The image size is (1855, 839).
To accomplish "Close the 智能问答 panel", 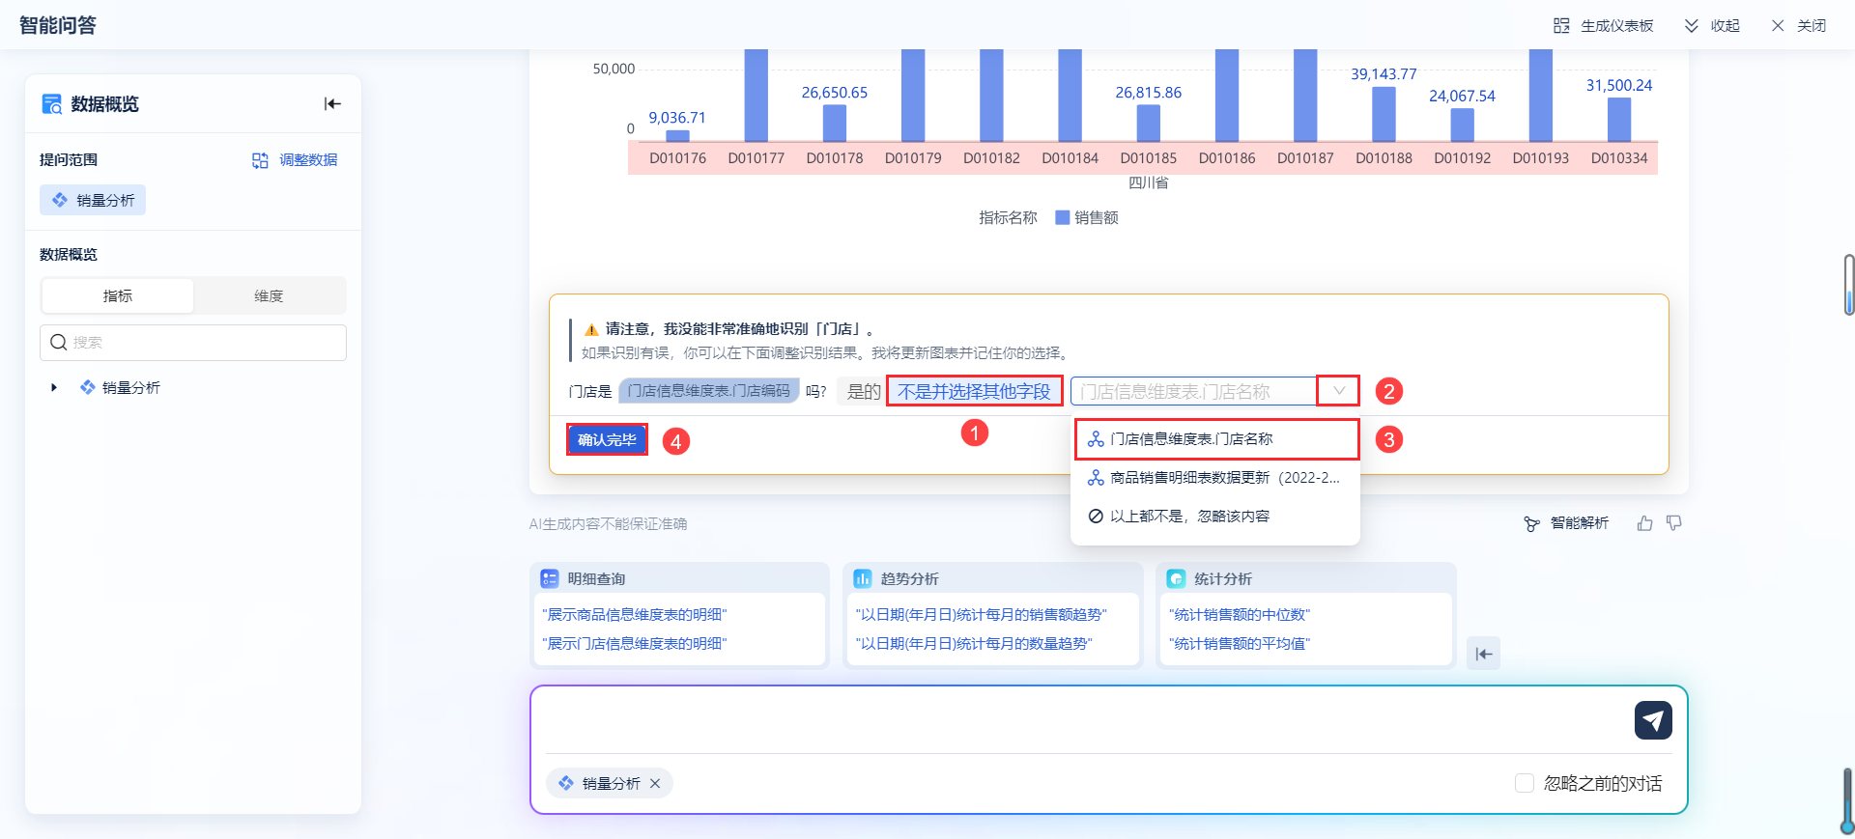I will [1798, 26].
